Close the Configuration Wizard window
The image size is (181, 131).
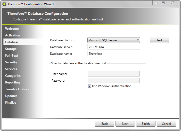tap(173, 3)
